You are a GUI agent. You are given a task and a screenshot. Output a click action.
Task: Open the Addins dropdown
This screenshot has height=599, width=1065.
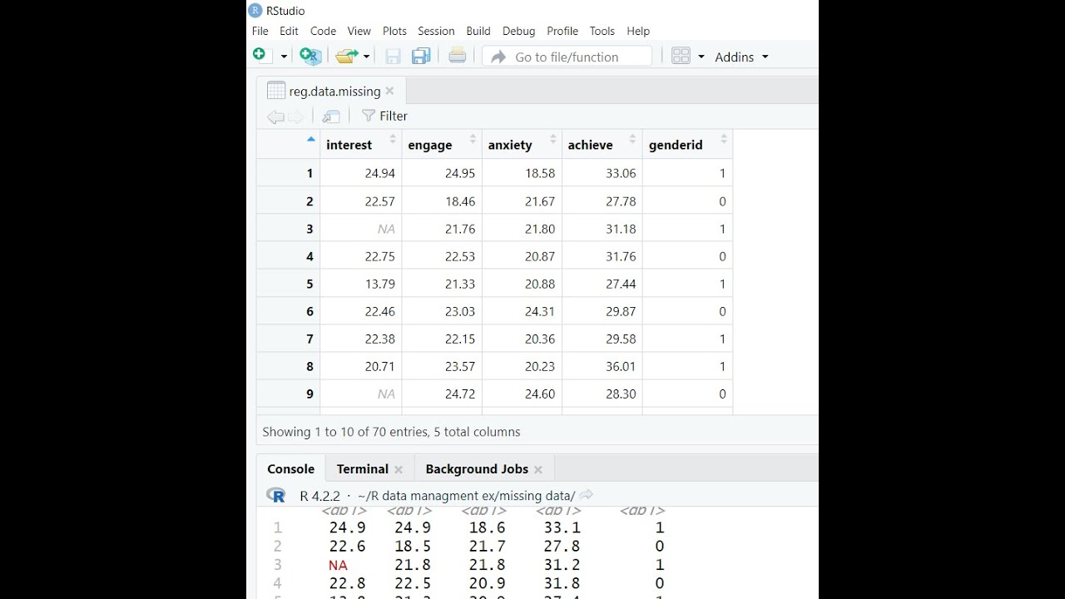coord(741,57)
